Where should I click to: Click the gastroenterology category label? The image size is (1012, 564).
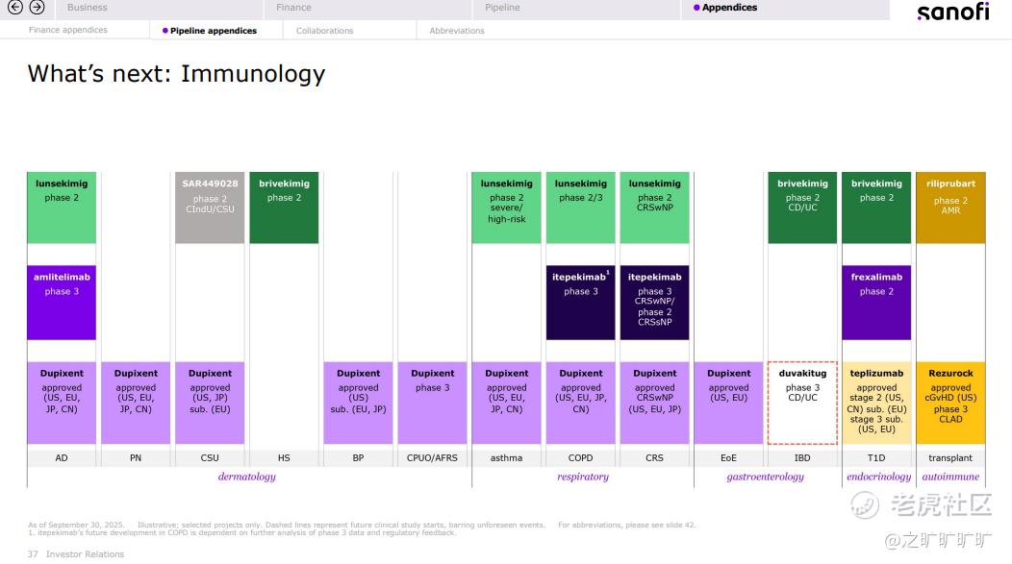766,477
